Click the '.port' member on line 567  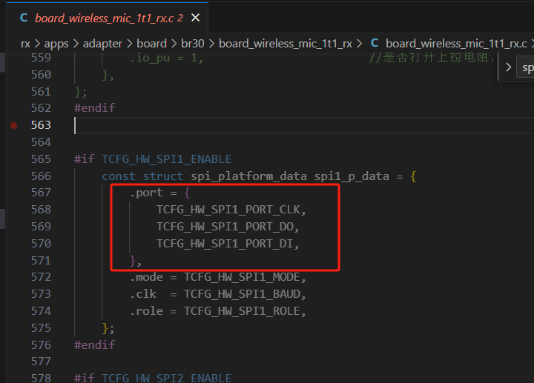click(146, 193)
